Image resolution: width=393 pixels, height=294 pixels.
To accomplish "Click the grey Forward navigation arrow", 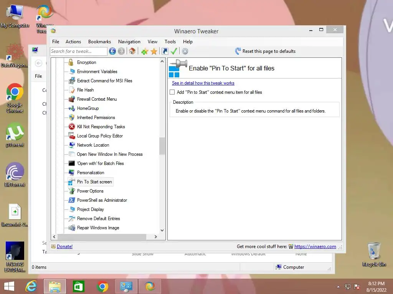I will (x=121, y=51).
